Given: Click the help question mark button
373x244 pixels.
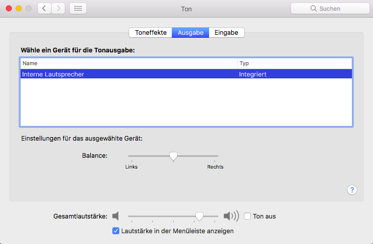Looking at the screenshot, I should 352,190.
